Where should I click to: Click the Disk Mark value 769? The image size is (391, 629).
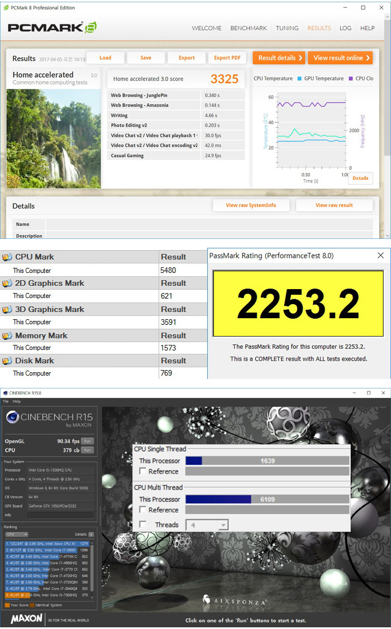(x=166, y=373)
